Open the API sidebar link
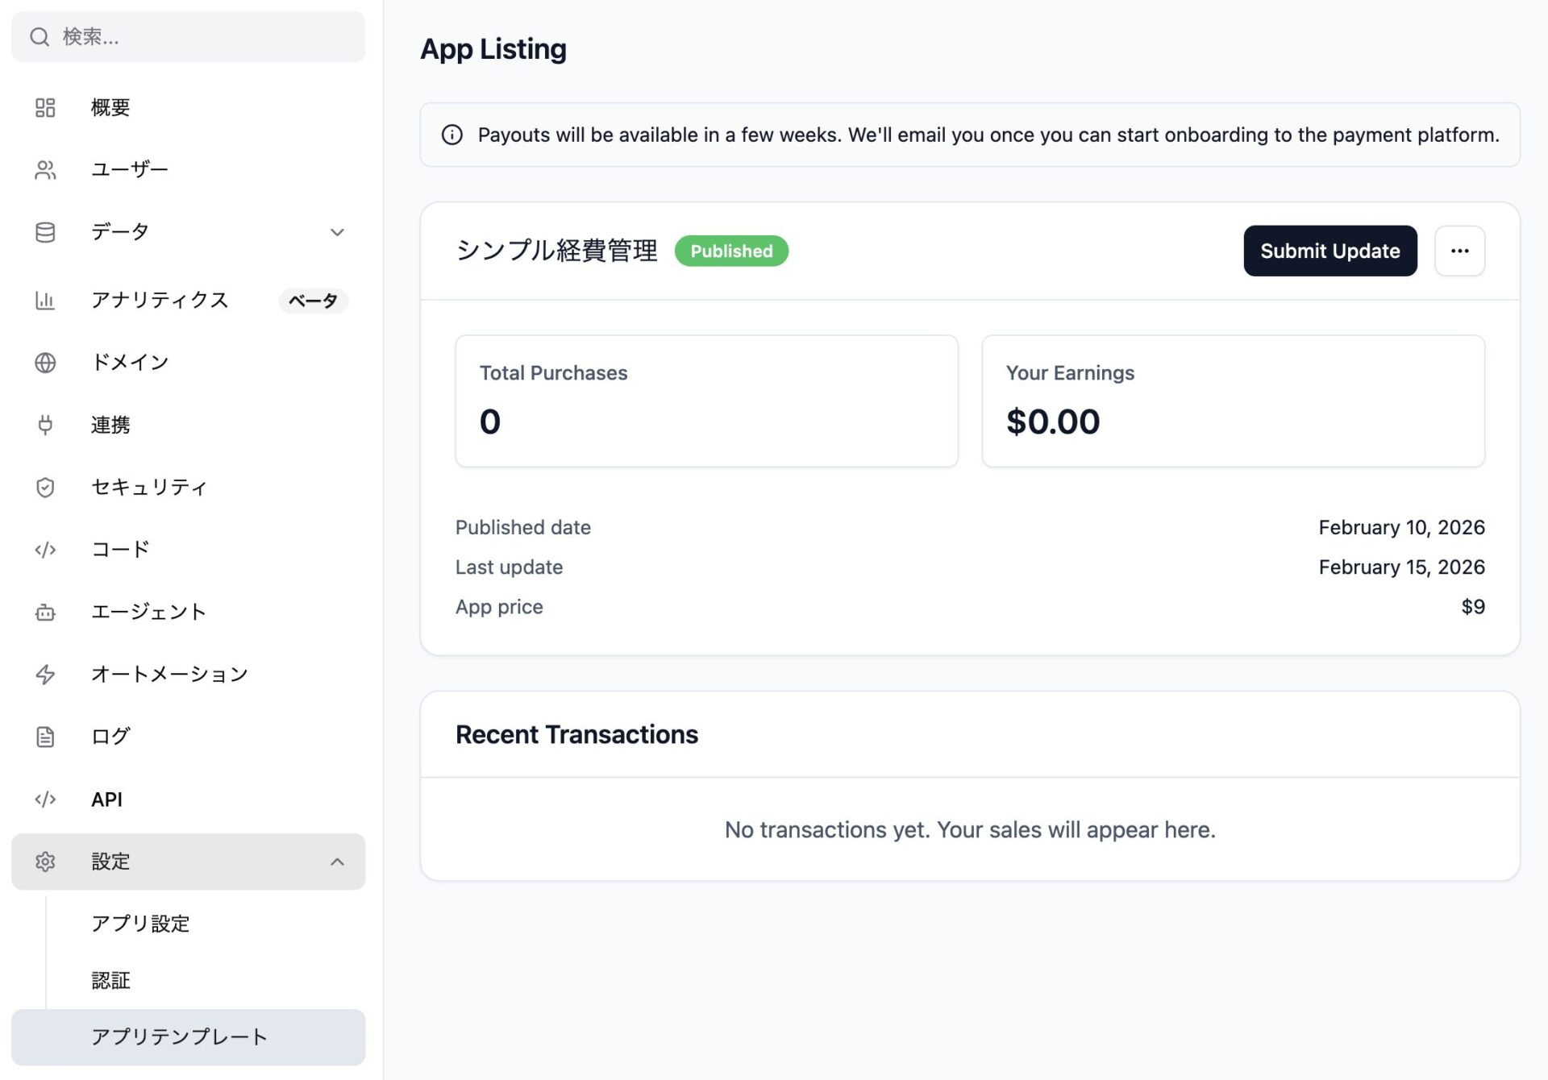Image resolution: width=1548 pixels, height=1080 pixels. (x=106, y=800)
